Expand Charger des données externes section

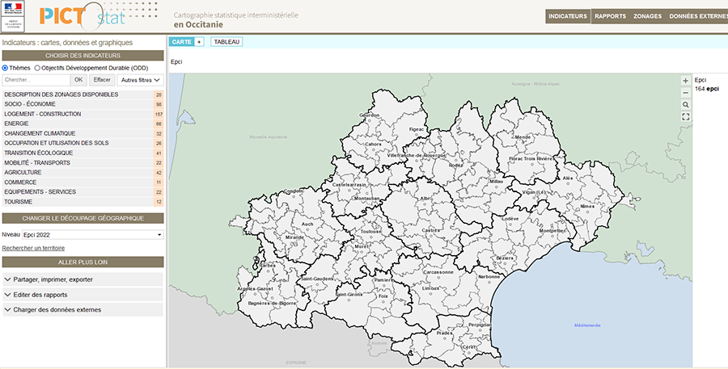pyautogui.click(x=83, y=309)
